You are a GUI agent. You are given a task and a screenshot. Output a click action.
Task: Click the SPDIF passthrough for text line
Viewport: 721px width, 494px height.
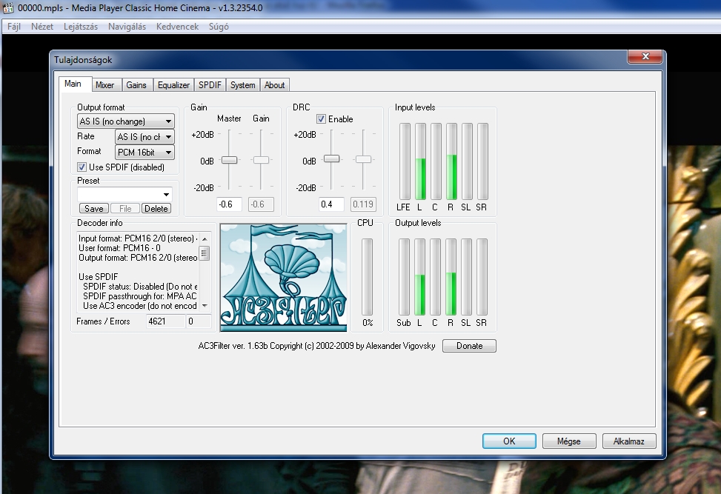point(140,296)
